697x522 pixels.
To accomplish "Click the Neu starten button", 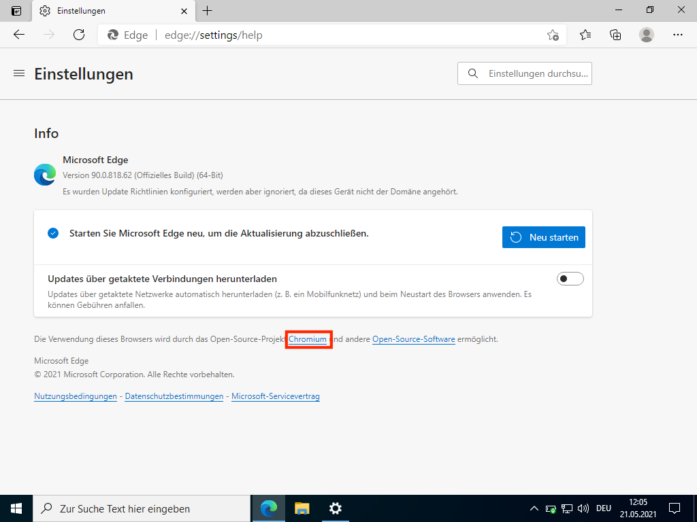I will point(543,237).
